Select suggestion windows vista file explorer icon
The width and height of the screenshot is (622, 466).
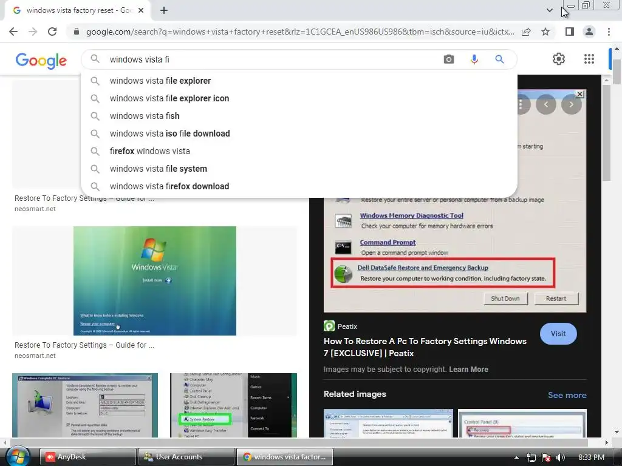coord(299,98)
